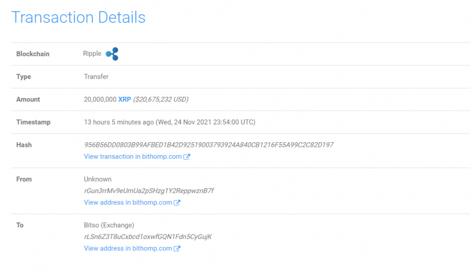472x272 pixels.
Task: Click the ($20,675,232 USD) value
Action: pyautogui.click(x=161, y=100)
